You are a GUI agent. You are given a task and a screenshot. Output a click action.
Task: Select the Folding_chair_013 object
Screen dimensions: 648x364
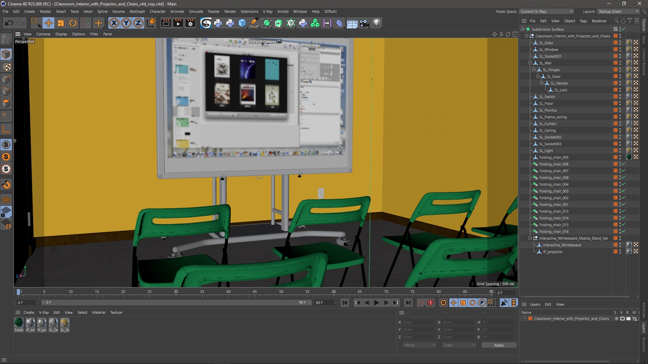tap(553, 211)
